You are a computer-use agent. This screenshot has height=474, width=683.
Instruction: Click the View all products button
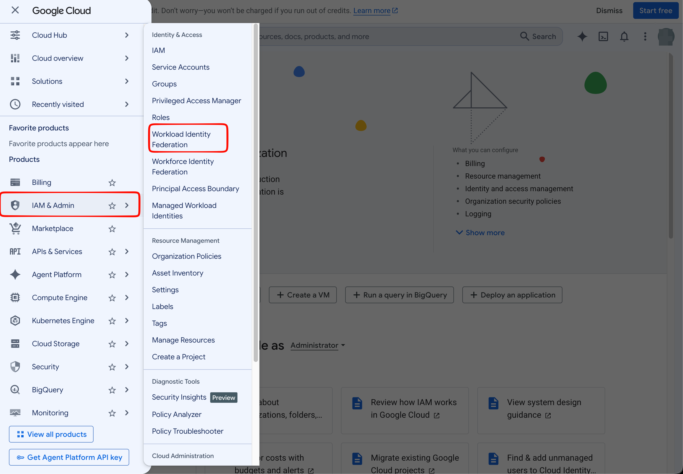(x=51, y=434)
